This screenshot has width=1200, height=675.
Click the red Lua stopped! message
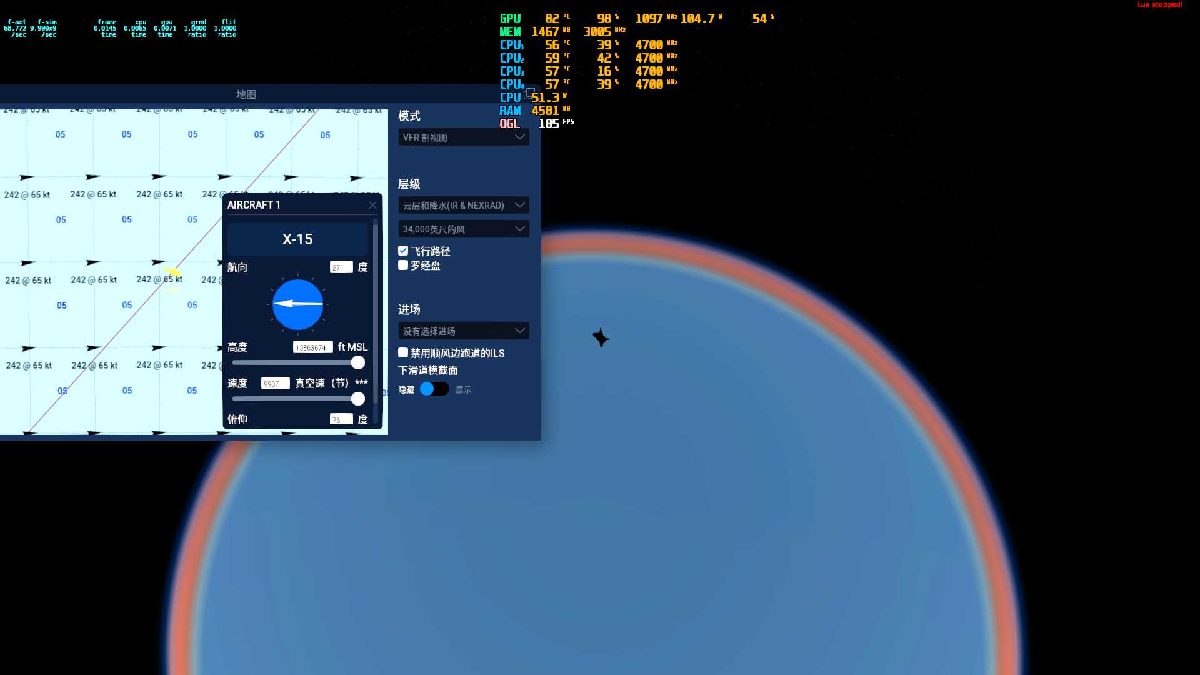pyautogui.click(x=1160, y=4)
